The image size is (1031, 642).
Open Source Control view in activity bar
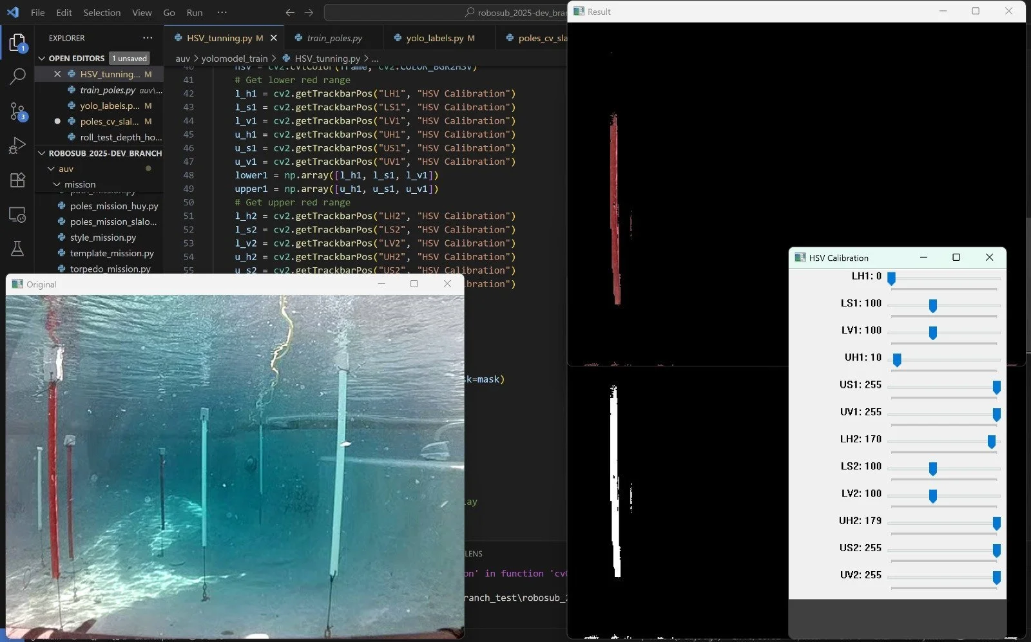coord(17,111)
